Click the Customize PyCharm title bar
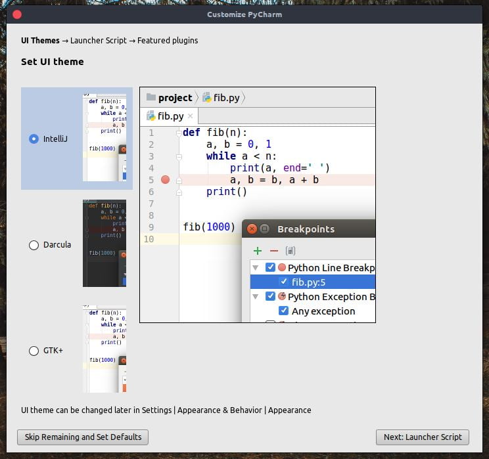This screenshot has width=489, height=459. coord(244,14)
